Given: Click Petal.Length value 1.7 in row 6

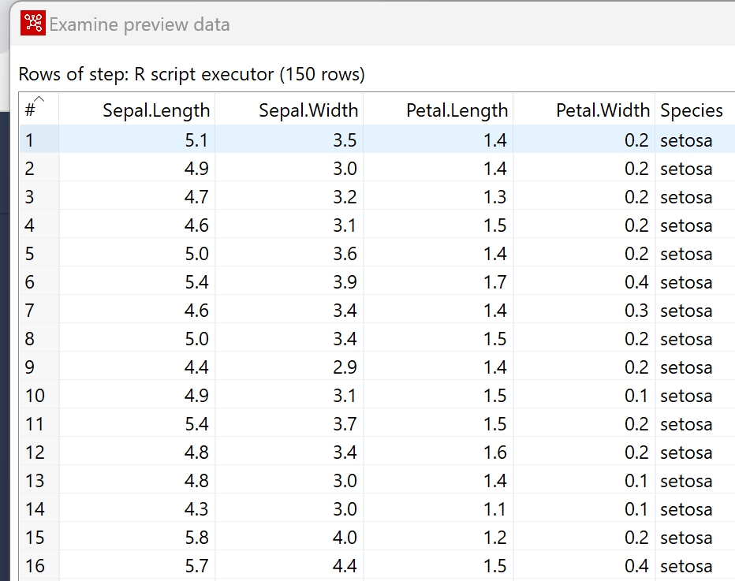Looking at the screenshot, I should [x=494, y=282].
